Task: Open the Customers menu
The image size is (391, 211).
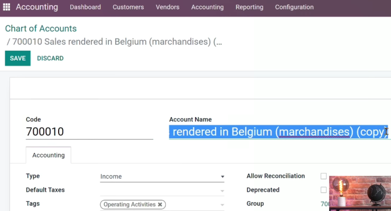Action: click(x=128, y=7)
